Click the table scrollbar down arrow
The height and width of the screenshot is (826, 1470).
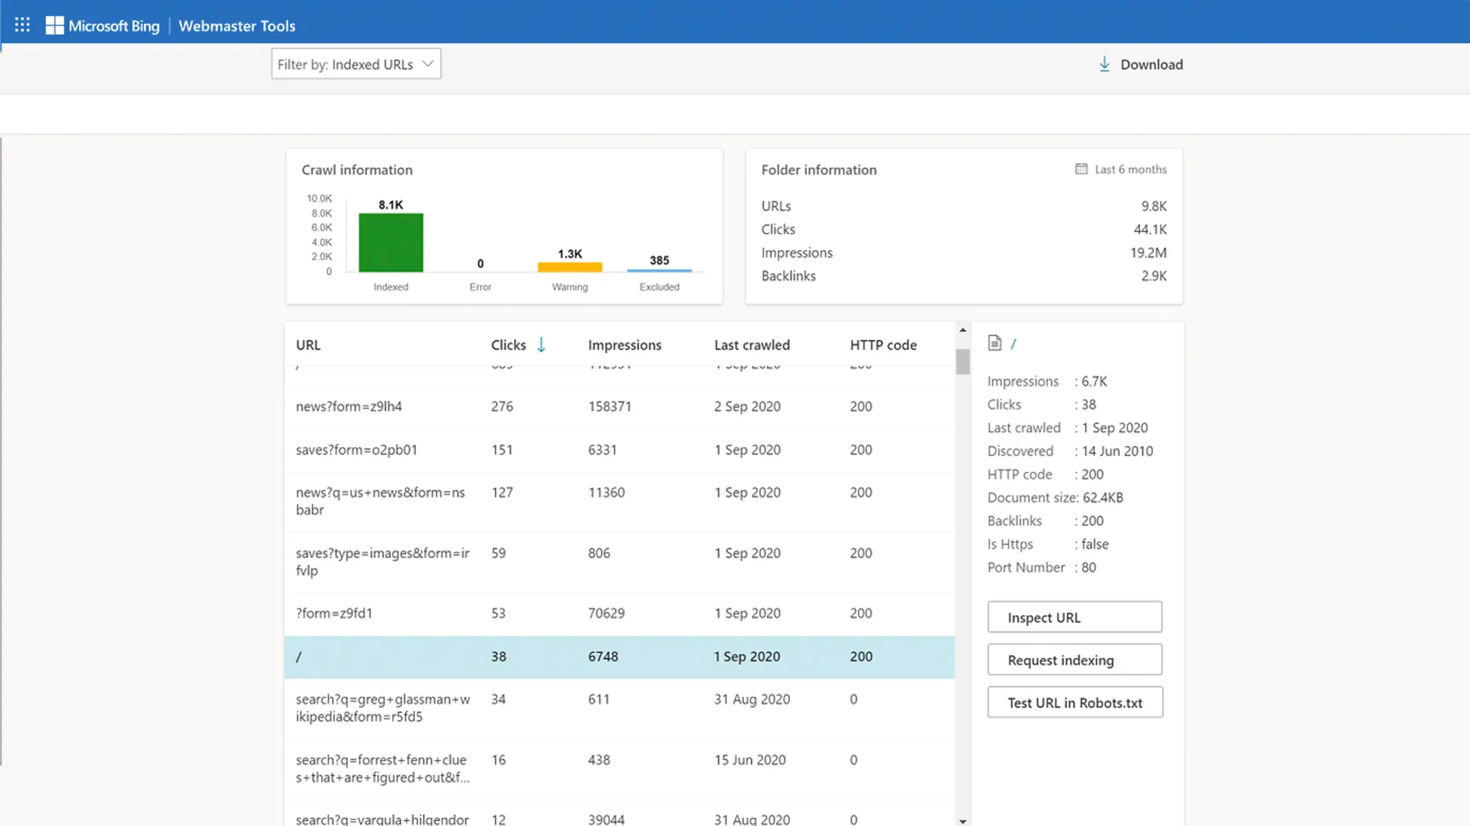963,821
